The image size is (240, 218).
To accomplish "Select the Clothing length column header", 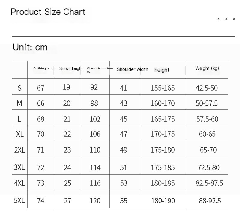I will tap(45, 68).
